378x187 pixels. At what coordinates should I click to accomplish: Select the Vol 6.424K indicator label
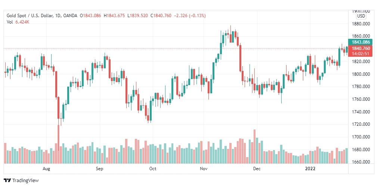(18, 22)
